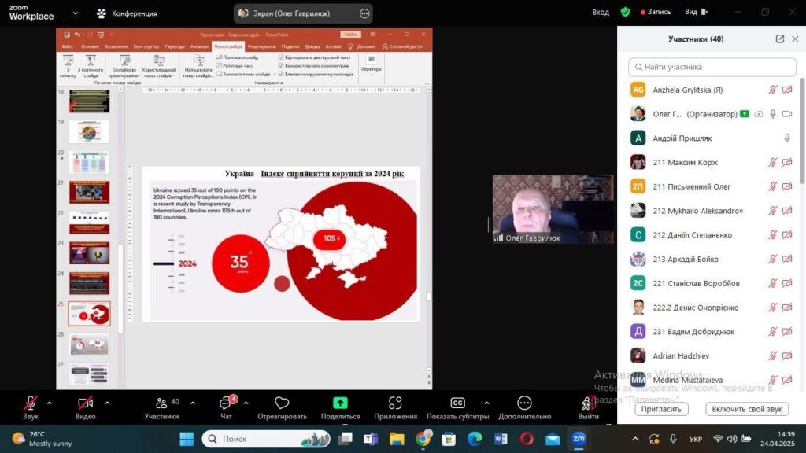Switch to the Анімація ribbon tab
806x453 pixels.
(199, 46)
